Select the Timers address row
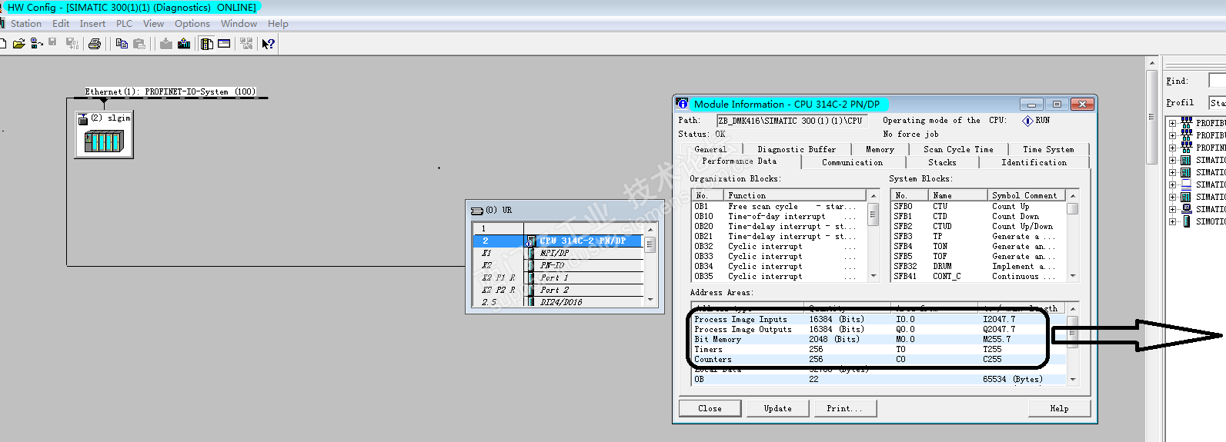1226x442 pixels. click(880, 349)
